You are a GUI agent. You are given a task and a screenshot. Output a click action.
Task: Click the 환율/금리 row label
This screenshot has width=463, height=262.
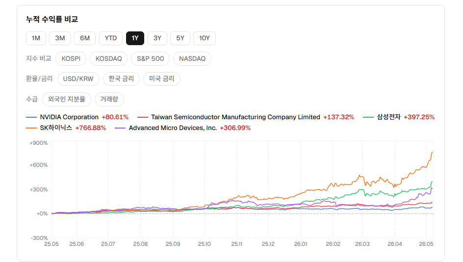pyautogui.click(x=39, y=79)
